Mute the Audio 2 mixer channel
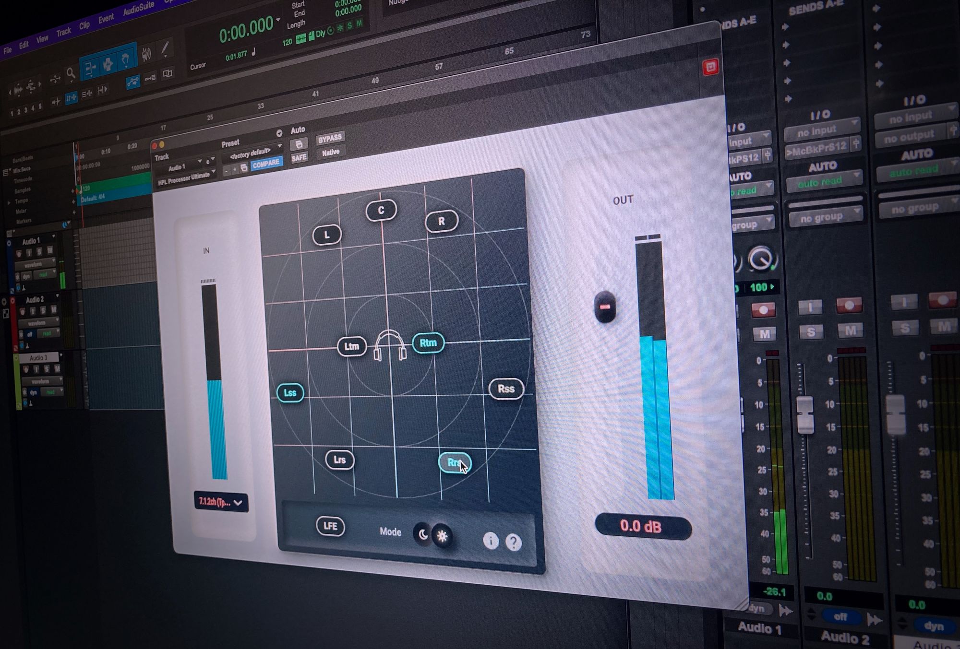 point(851,330)
